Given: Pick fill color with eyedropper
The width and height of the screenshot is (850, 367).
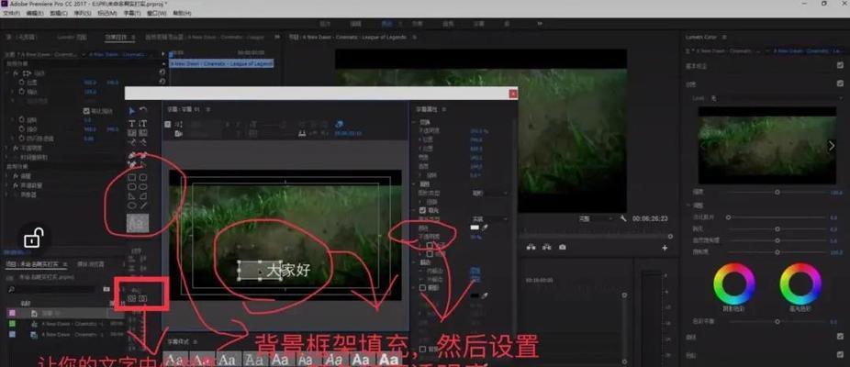Looking at the screenshot, I should [x=485, y=228].
